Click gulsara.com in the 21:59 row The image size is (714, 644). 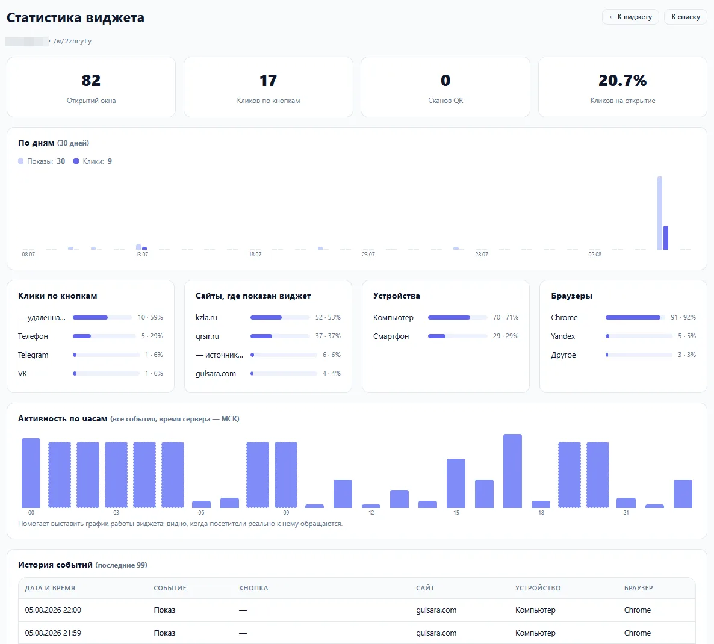[436, 633]
